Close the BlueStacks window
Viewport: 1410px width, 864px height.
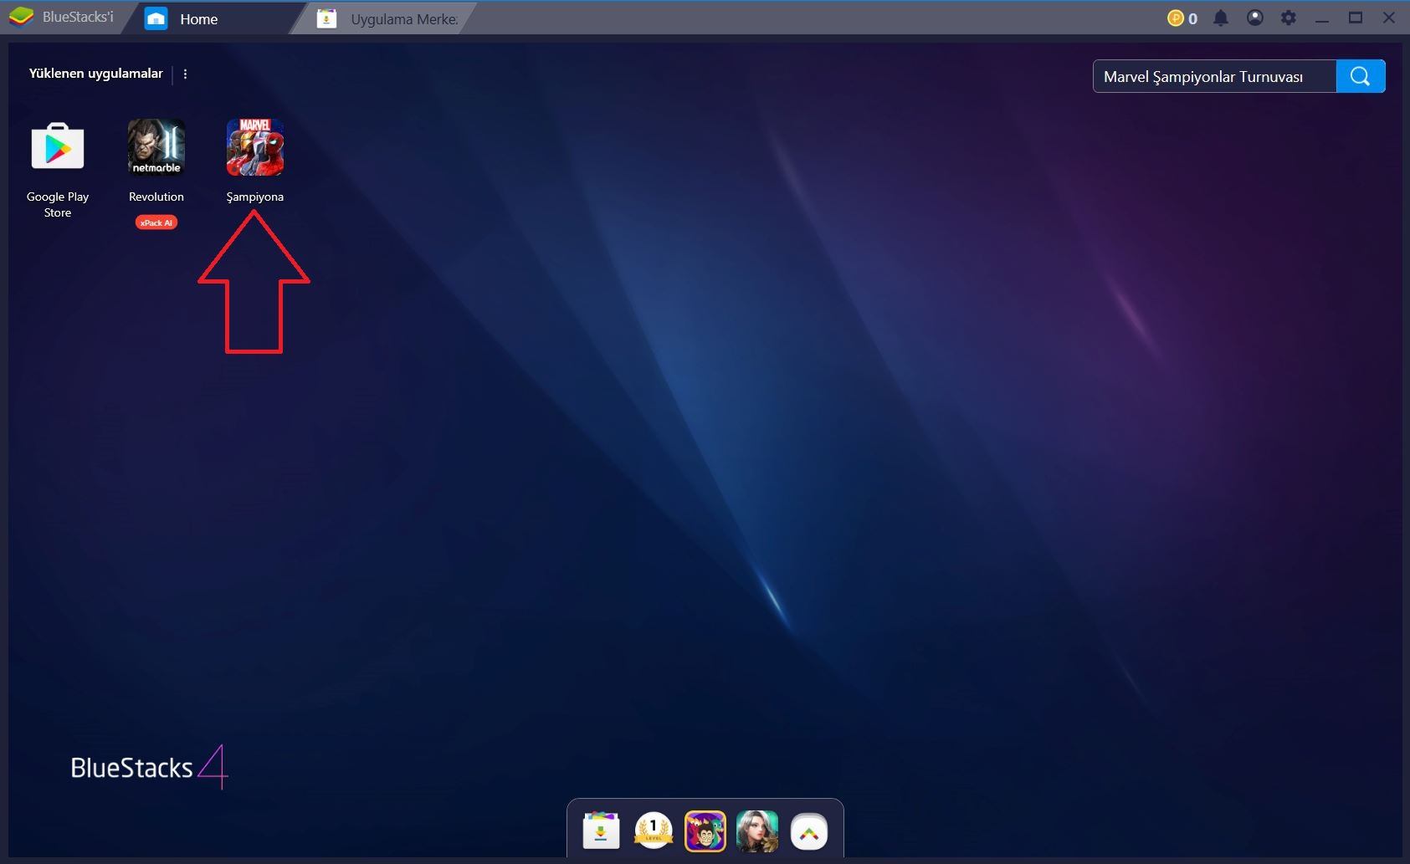point(1389,18)
